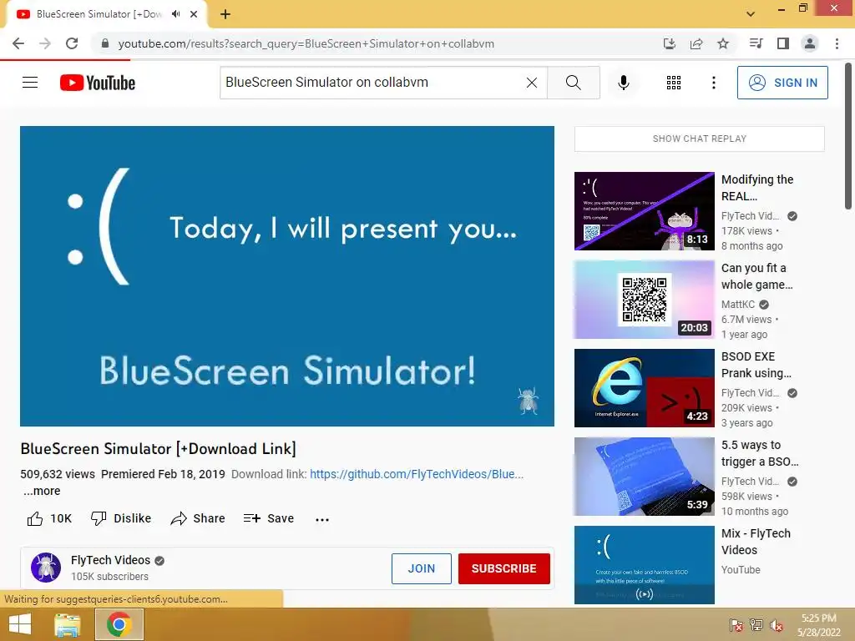Open 'Modifying the REAL...' video thumbnail
The image size is (855, 641).
[645, 211]
